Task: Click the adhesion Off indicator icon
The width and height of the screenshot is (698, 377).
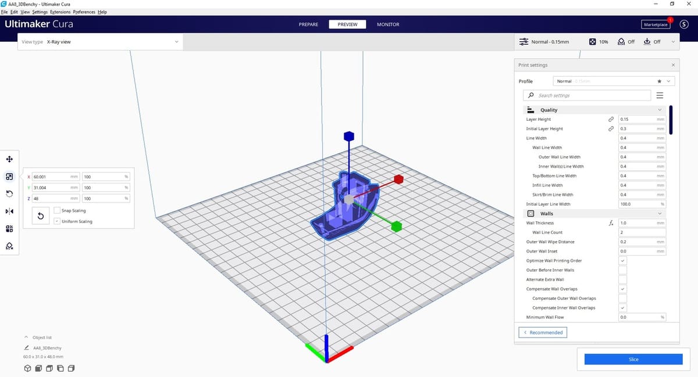Action: (x=647, y=42)
